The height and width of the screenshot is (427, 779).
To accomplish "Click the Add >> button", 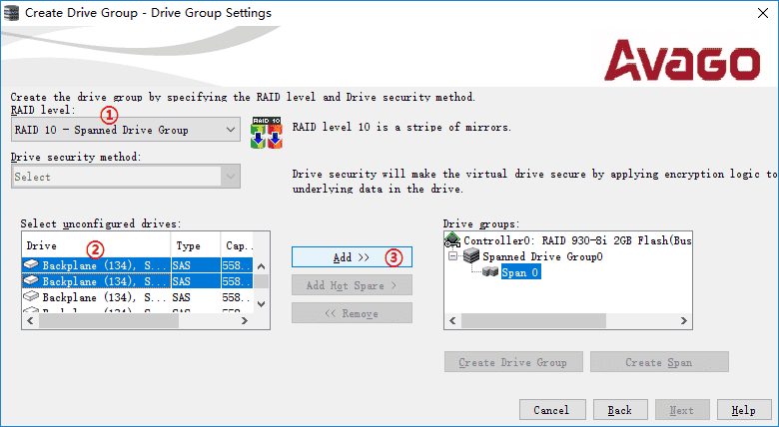I will pyautogui.click(x=352, y=257).
